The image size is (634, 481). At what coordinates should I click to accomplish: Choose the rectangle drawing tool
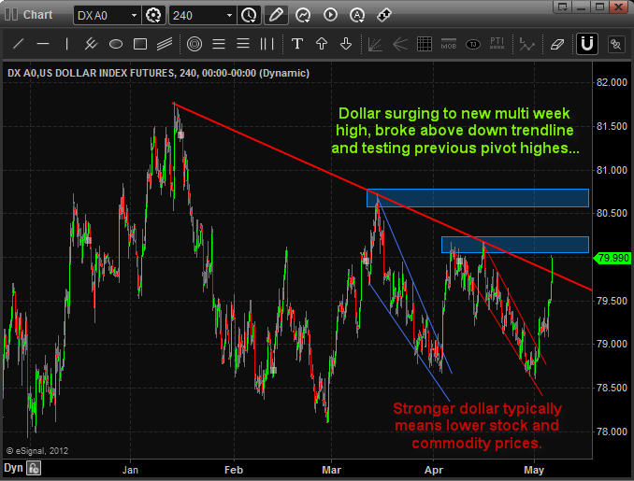click(x=140, y=44)
